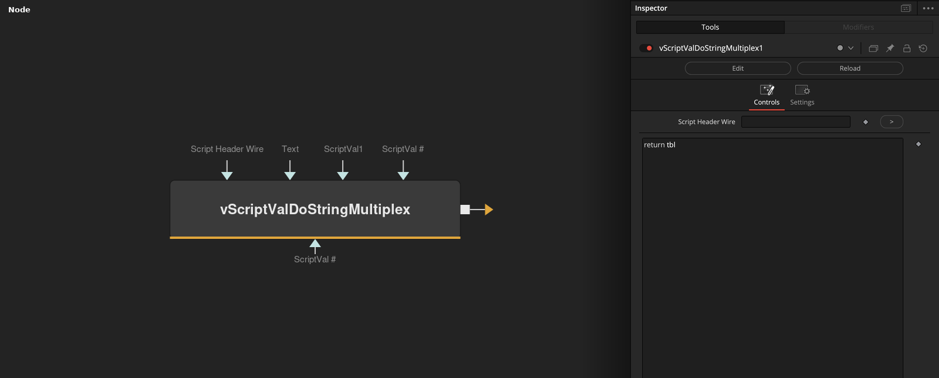Click the Versions icon in tool header
Viewport: 939px width, 378px height.
click(x=873, y=48)
